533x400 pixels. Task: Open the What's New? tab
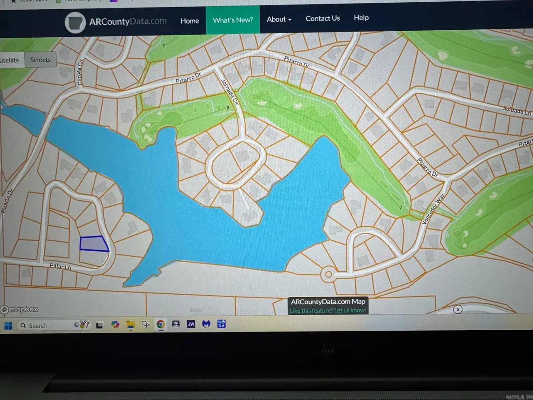click(233, 20)
